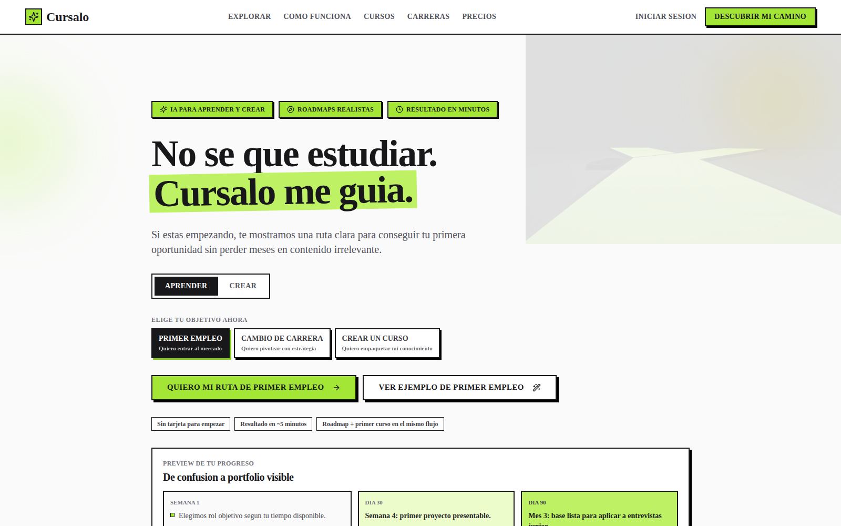Image resolution: width=841 pixels, height=526 pixels.
Task: Switch to the APRENDER tab
Action: 186,286
